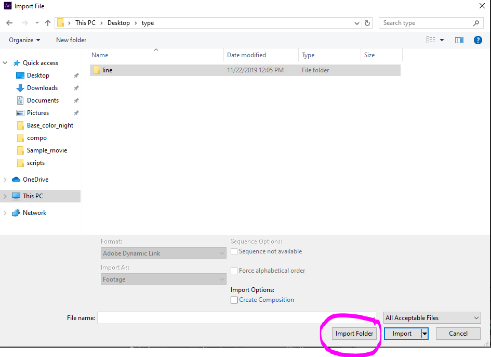Viewport: 491px width, 357px height.
Task: Click the back navigation arrow
Action: (9, 22)
